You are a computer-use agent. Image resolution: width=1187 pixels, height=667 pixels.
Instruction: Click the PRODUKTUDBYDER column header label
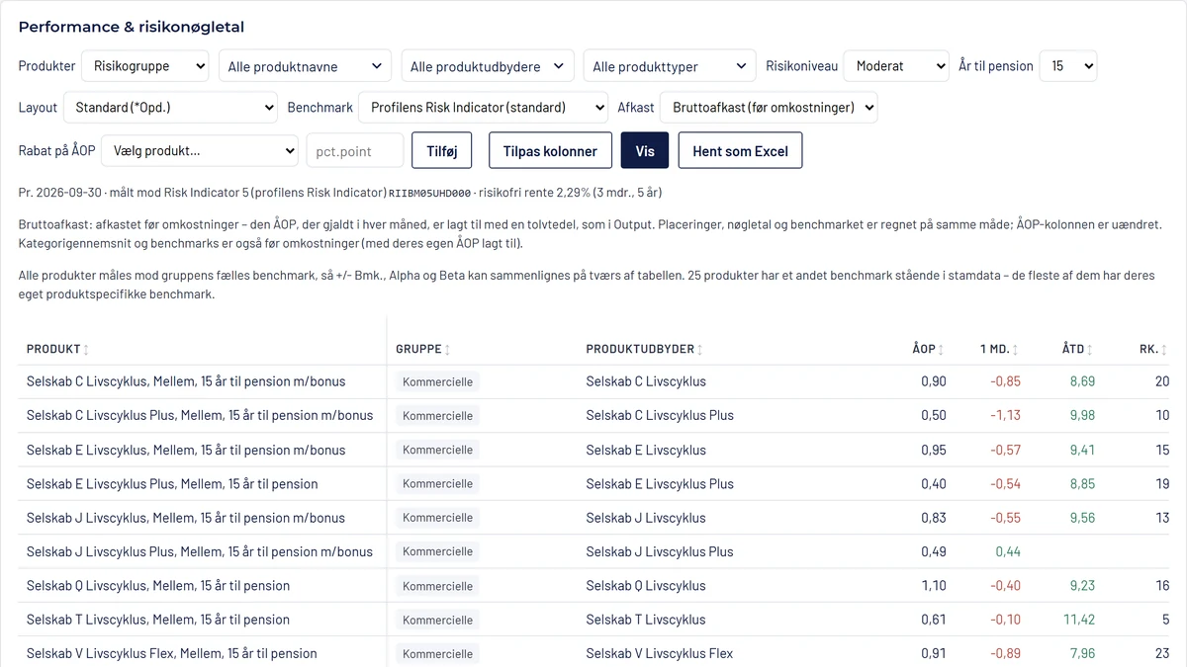click(x=640, y=350)
